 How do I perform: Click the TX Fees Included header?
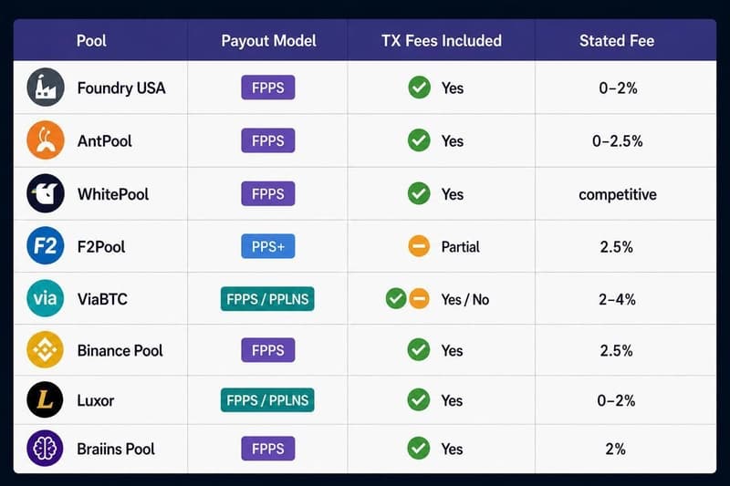pyautogui.click(x=442, y=41)
